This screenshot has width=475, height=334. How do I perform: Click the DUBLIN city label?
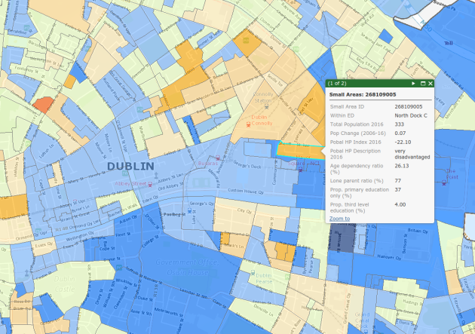coord(130,165)
